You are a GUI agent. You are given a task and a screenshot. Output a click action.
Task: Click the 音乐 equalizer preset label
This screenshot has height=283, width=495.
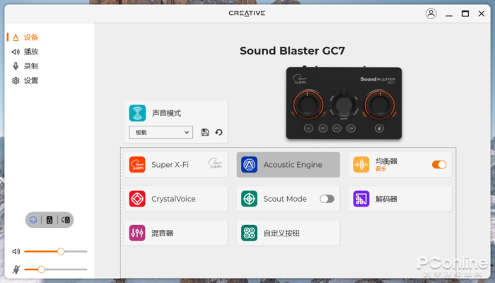pyautogui.click(x=381, y=168)
